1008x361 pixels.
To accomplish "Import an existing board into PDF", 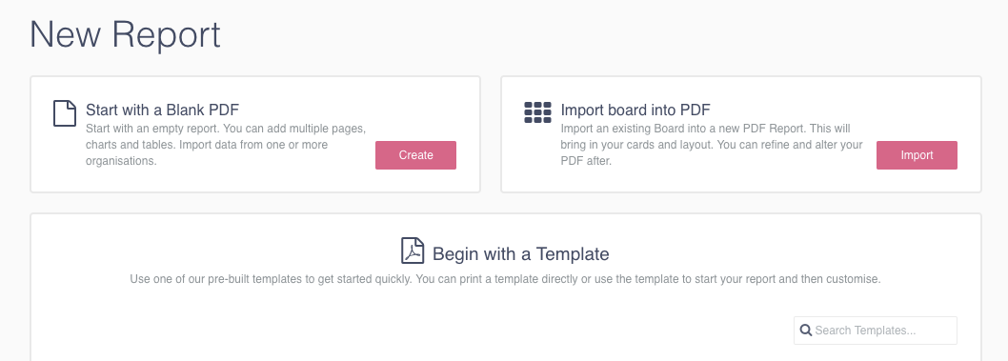I will pos(917,155).
